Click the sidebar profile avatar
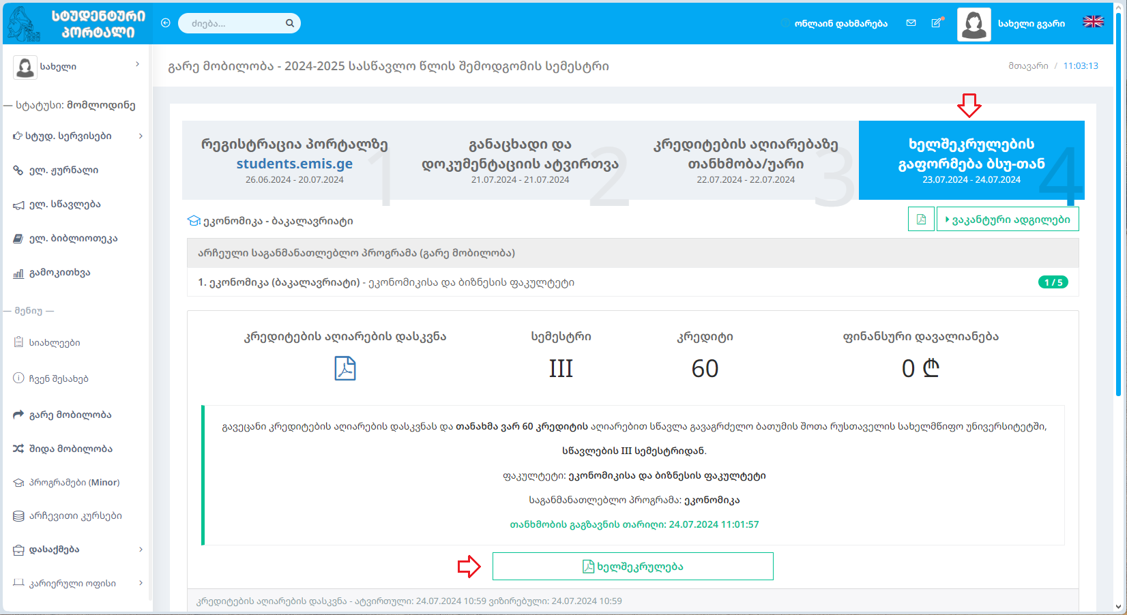The image size is (1127, 615). pyautogui.click(x=25, y=67)
